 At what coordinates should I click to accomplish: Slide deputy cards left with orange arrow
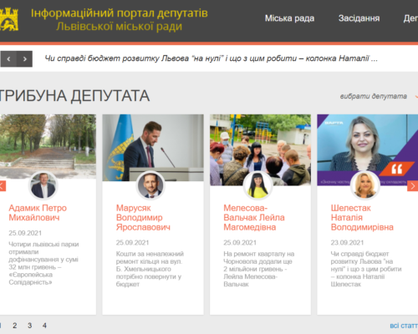pos(3,186)
